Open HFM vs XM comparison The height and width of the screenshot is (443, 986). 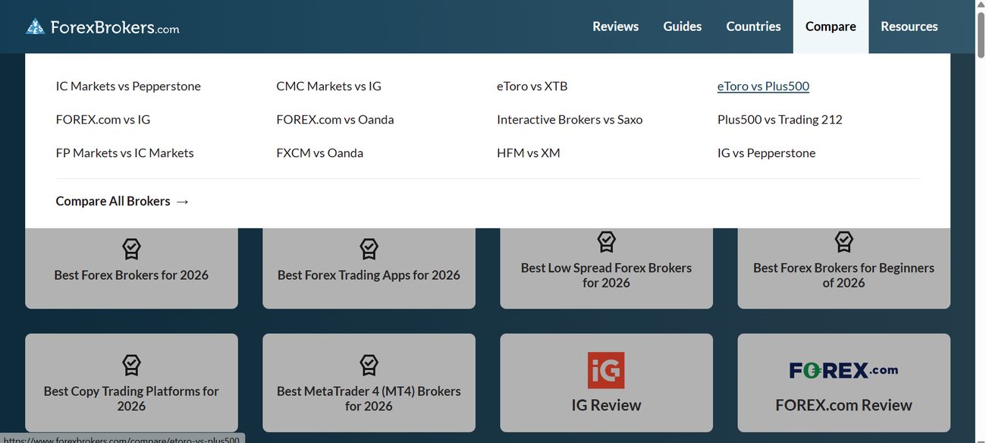[528, 153]
